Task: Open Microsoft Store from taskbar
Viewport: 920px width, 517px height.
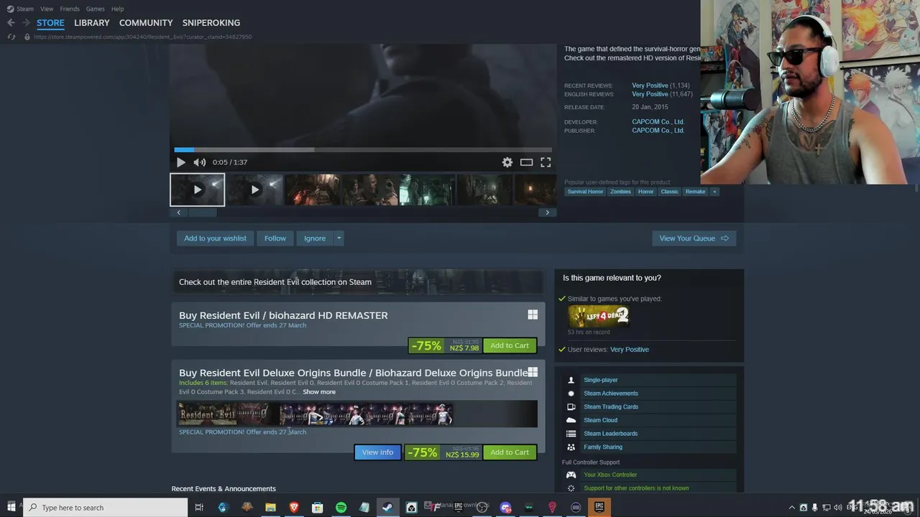Action: click(317, 508)
